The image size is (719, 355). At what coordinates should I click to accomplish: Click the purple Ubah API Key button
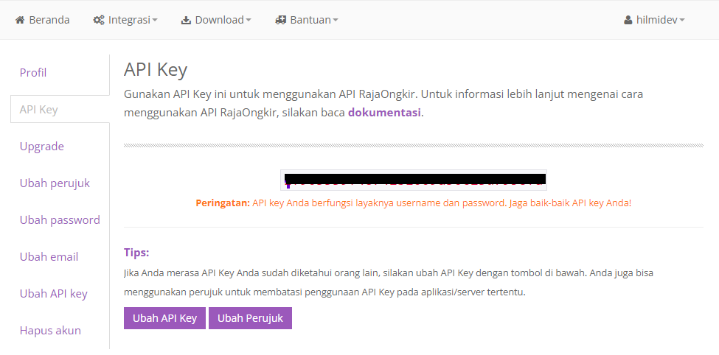click(x=164, y=318)
